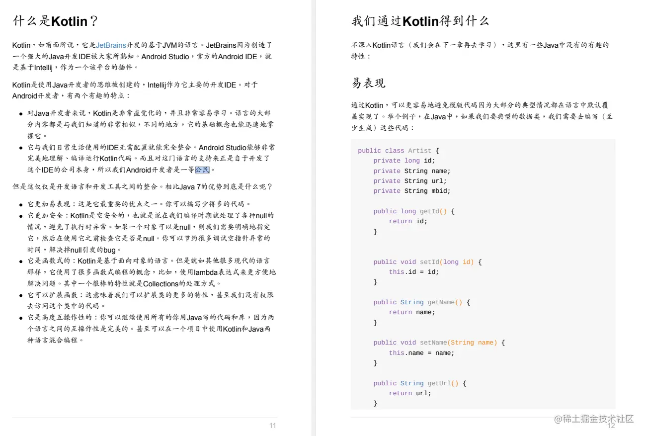
Task: Click the bullet starting 对Java开发者来说
Action: 151,124
